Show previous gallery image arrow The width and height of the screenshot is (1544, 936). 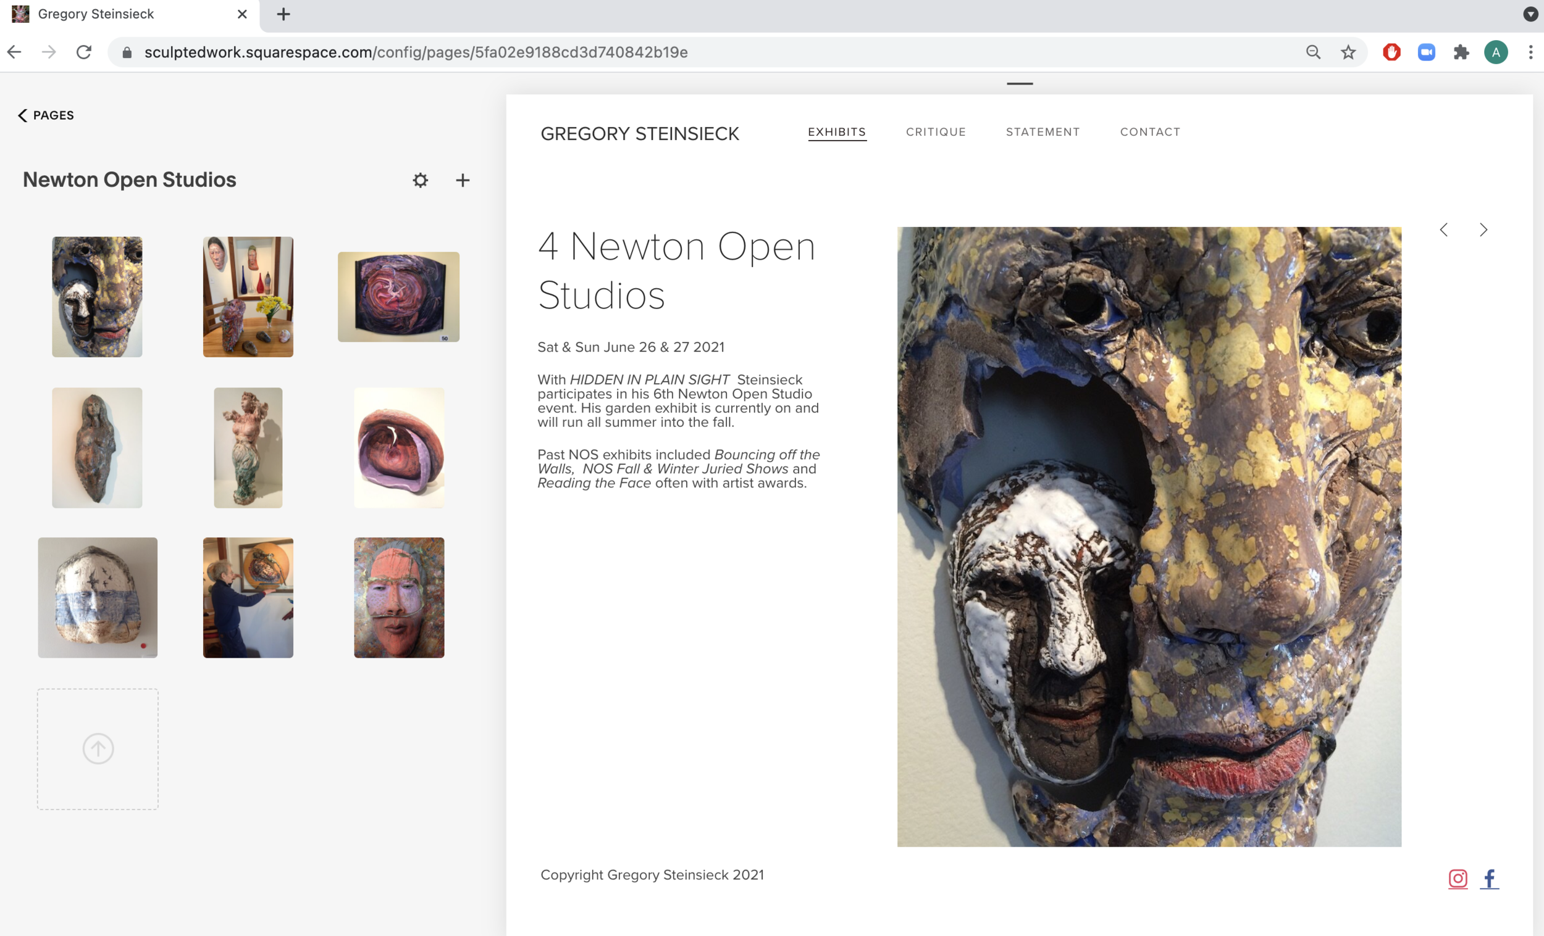tap(1444, 230)
